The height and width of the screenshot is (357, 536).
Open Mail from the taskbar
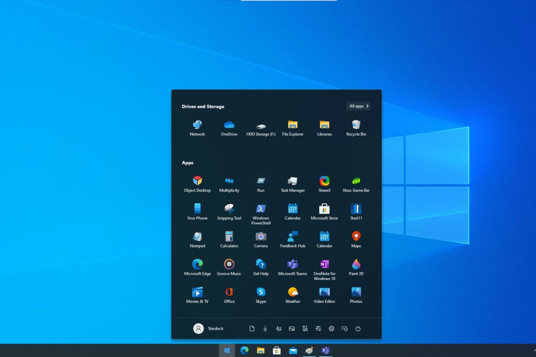click(x=293, y=350)
